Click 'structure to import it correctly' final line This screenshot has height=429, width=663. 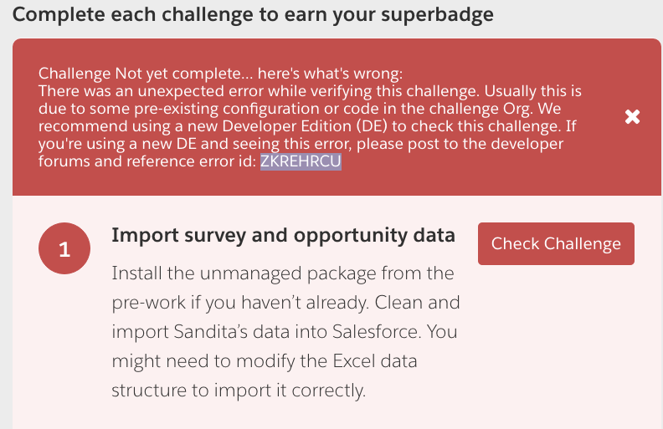[238, 389]
